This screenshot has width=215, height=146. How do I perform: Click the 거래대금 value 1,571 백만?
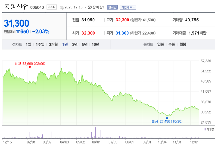tap(198, 33)
